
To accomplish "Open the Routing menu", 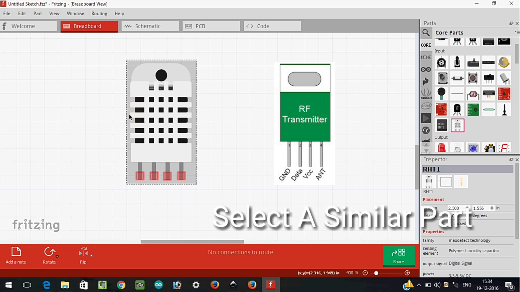I will [99, 14].
